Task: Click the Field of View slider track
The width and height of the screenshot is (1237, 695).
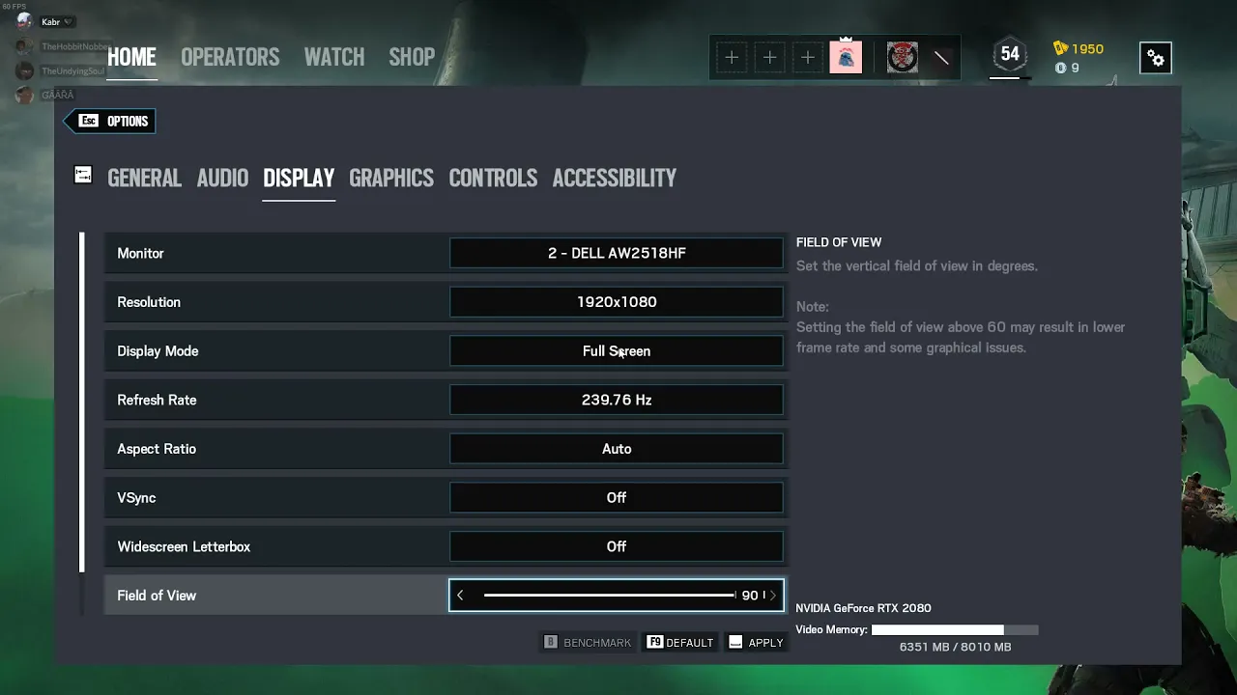Action: pos(609,596)
